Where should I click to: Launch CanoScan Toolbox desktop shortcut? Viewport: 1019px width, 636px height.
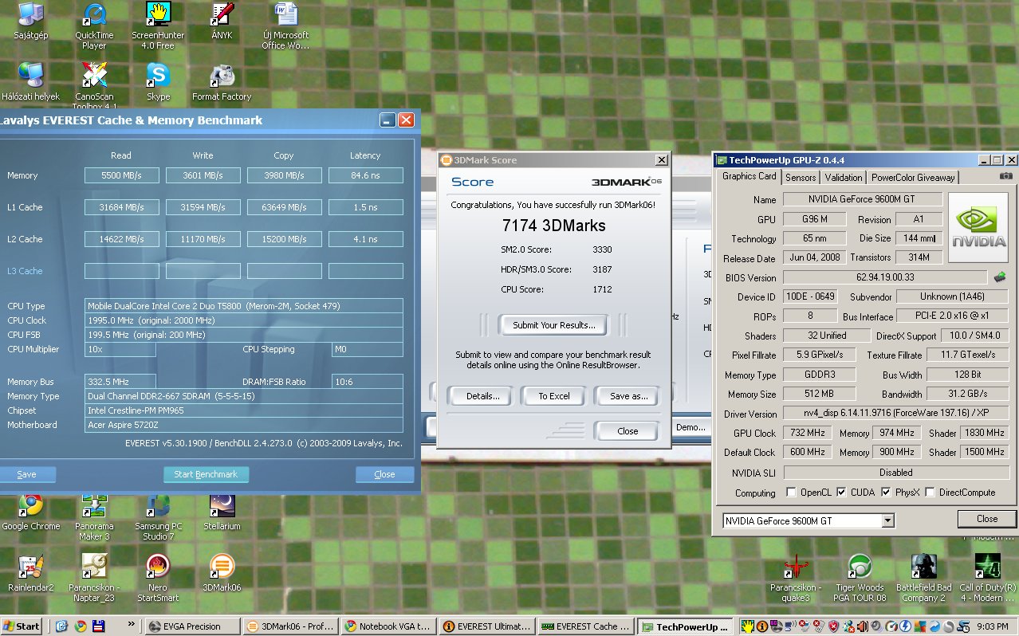tap(94, 85)
